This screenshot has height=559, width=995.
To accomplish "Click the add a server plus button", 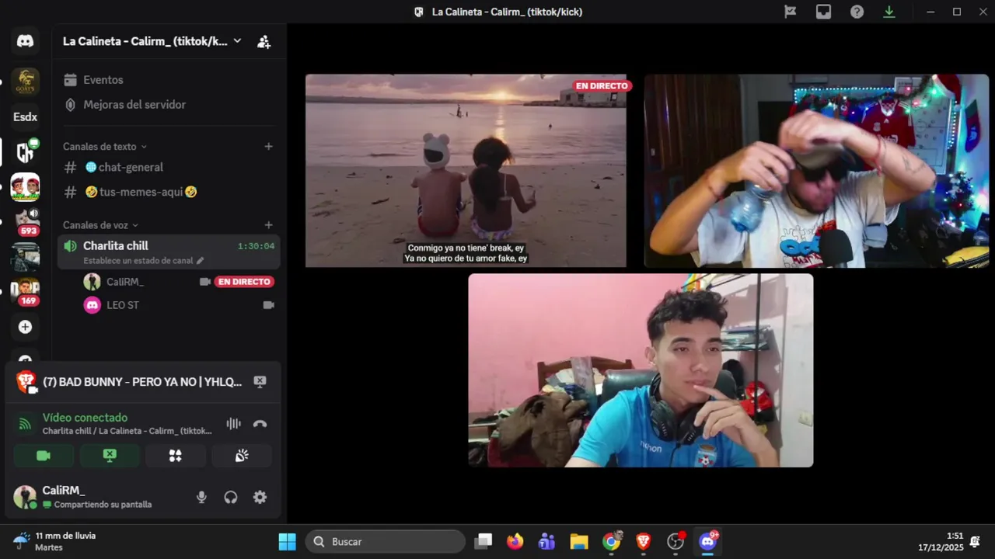I will point(25,327).
